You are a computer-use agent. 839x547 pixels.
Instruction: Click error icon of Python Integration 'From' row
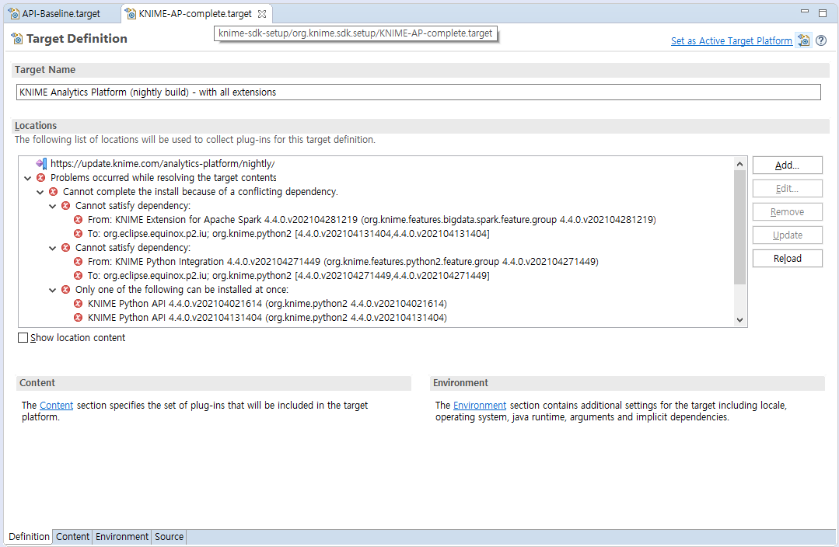point(78,262)
